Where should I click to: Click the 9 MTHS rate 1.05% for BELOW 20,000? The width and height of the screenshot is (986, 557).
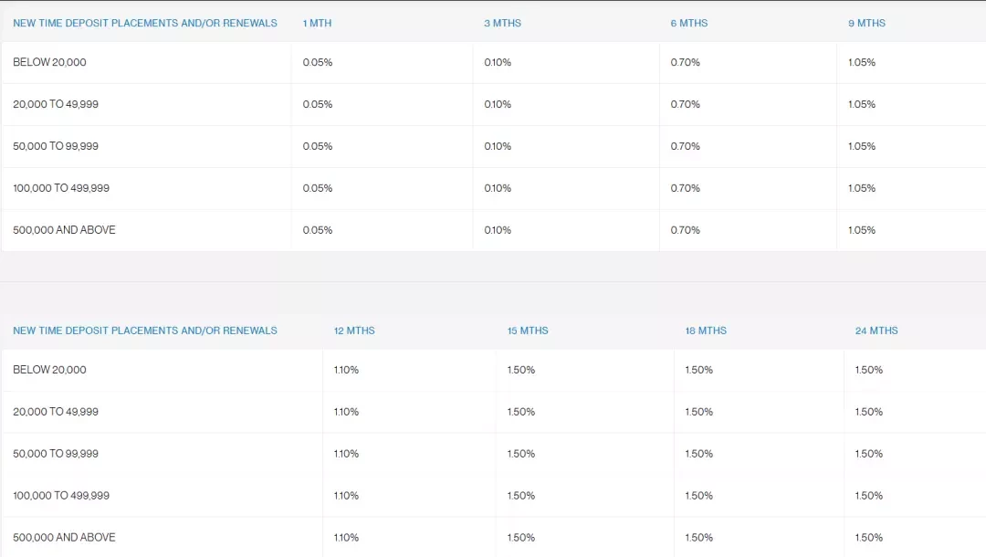click(862, 62)
